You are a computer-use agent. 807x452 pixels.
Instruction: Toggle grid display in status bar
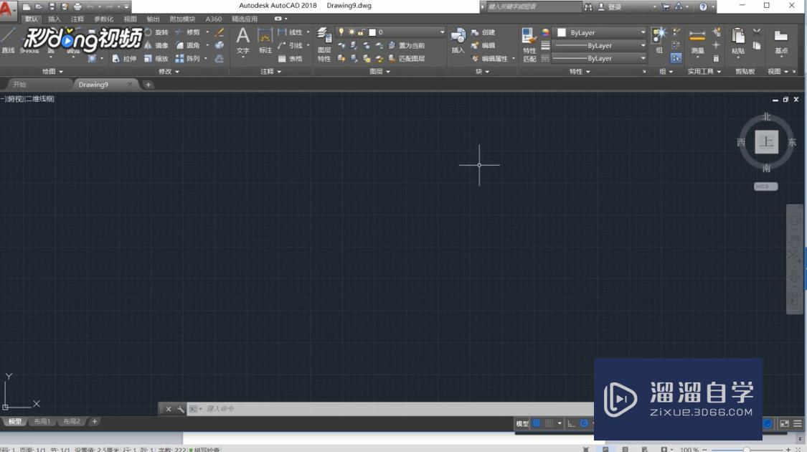point(537,423)
